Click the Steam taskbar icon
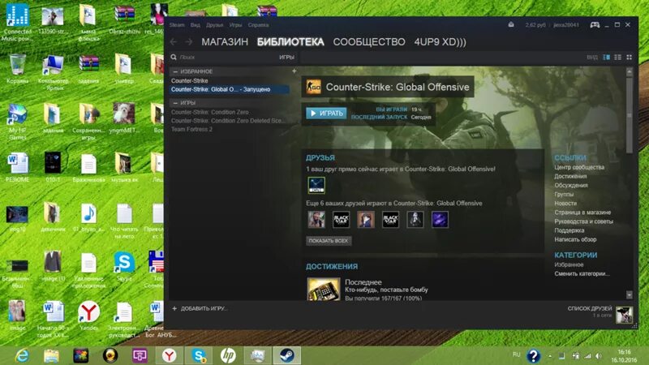This screenshot has width=649, height=365. point(287,355)
